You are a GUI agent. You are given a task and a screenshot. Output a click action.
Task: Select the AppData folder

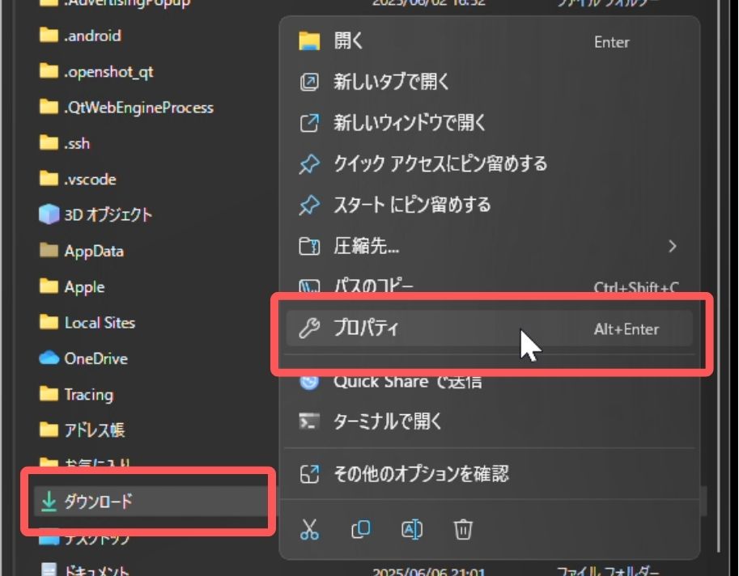pos(82,251)
